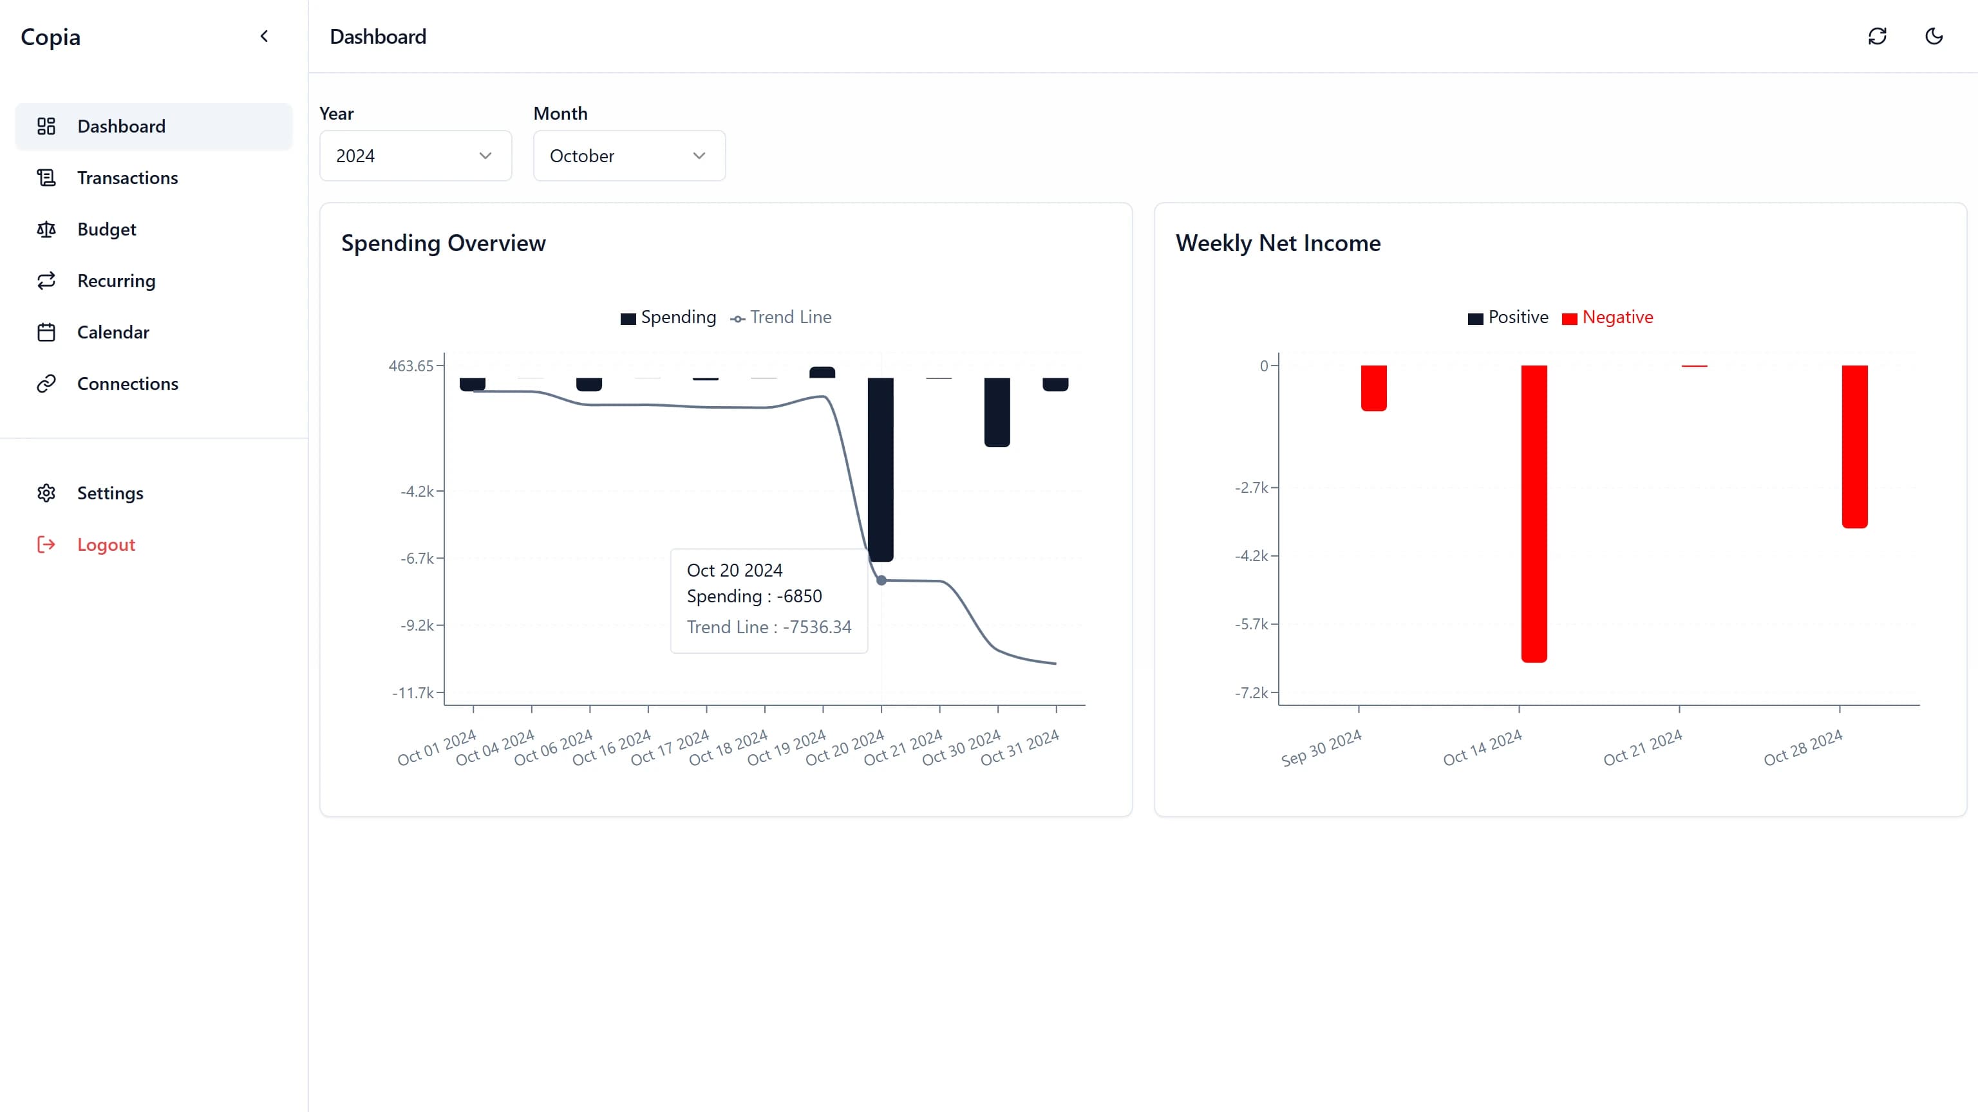Image resolution: width=1978 pixels, height=1112 pixels.
Task: Click the Copia logo text
Action: pyautogui.click(x=50, y=36)
